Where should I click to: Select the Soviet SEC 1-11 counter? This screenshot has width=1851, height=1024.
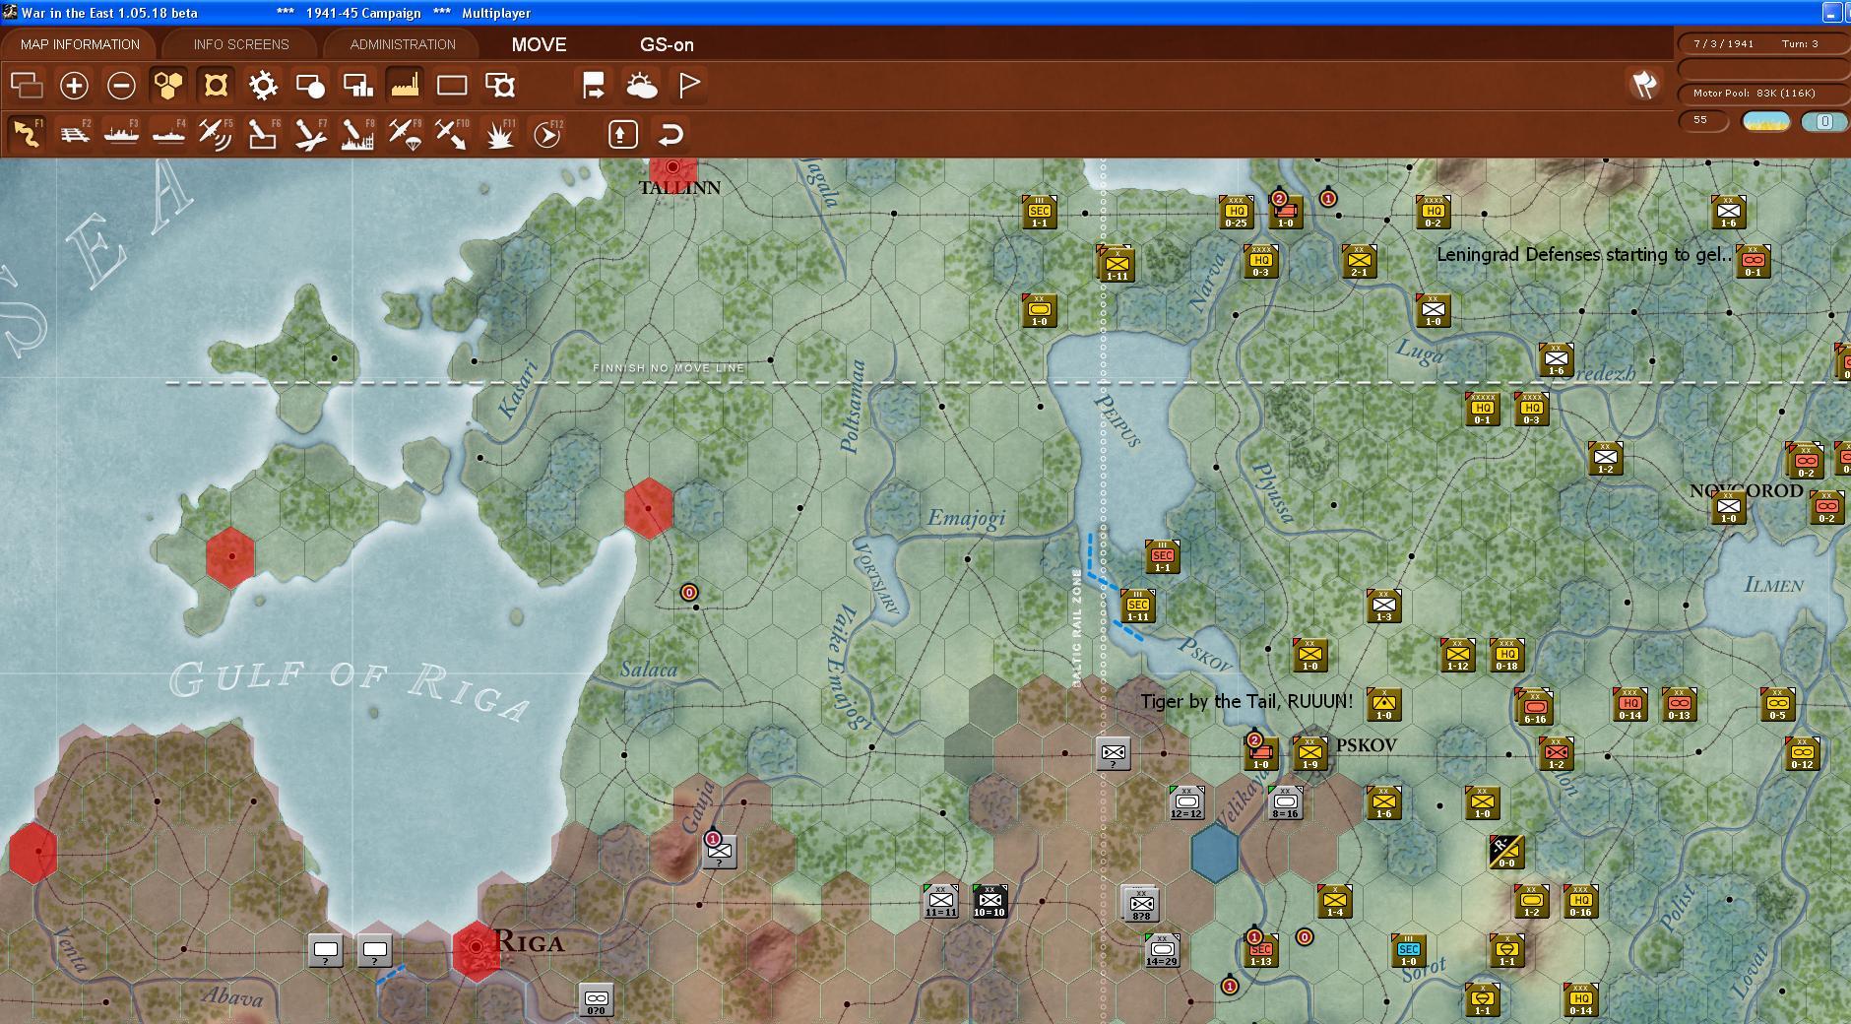1137,606
